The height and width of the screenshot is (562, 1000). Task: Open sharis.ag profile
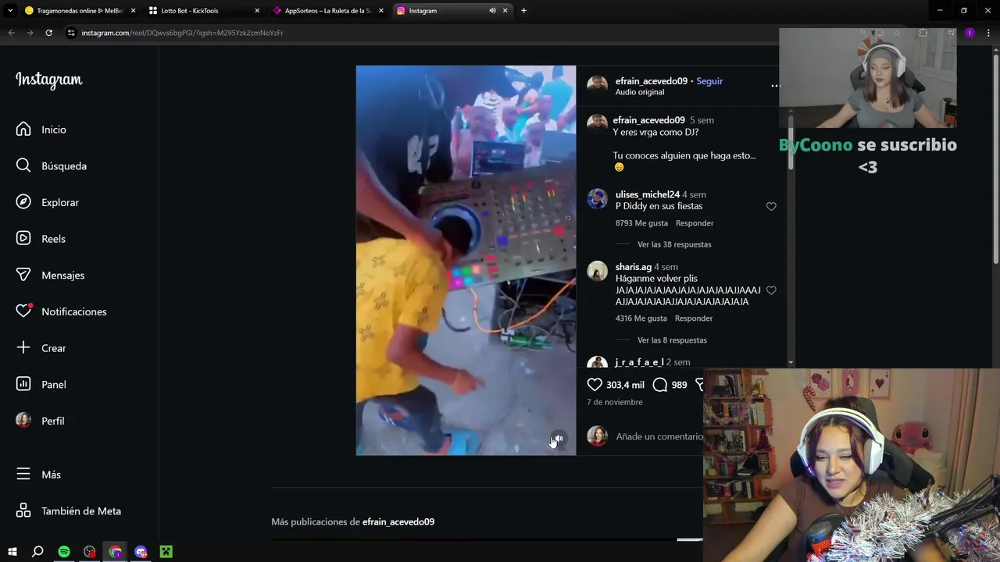(x=633, y=267)
